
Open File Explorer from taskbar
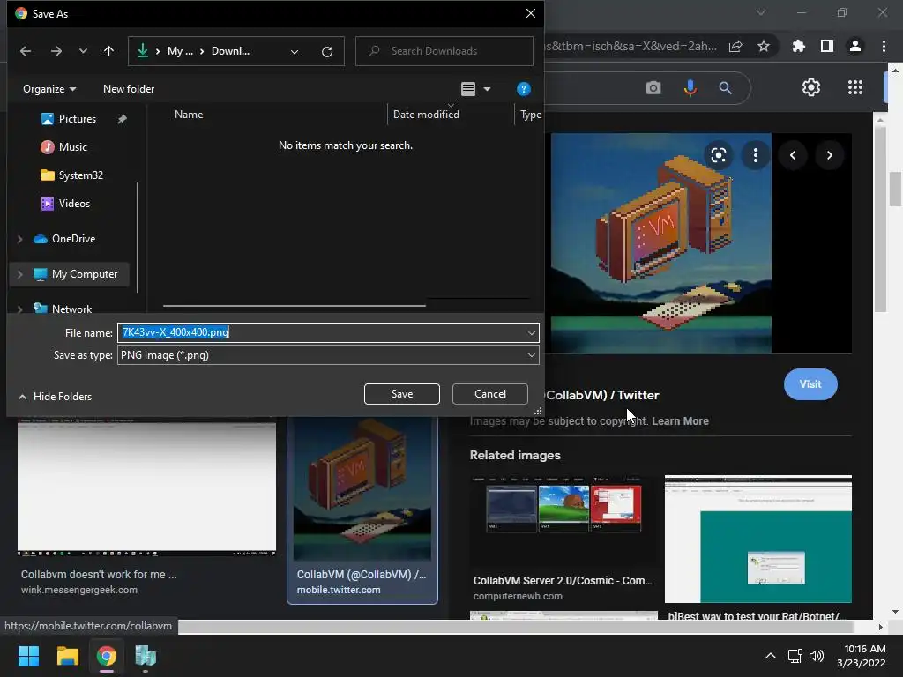pos(67,656)
